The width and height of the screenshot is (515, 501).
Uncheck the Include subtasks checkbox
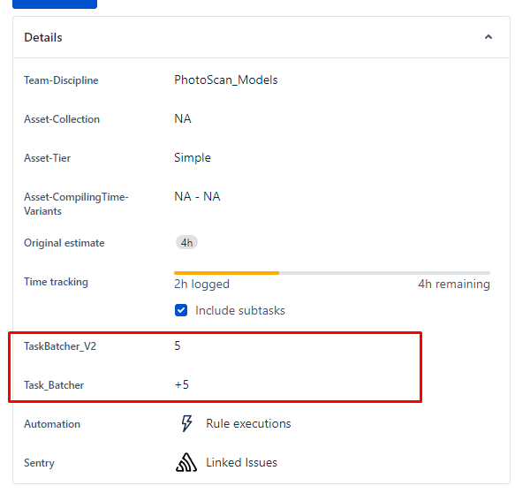coord(181,310)
